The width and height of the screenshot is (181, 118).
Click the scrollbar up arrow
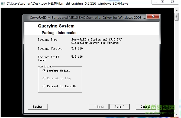[x=177, y=10]
